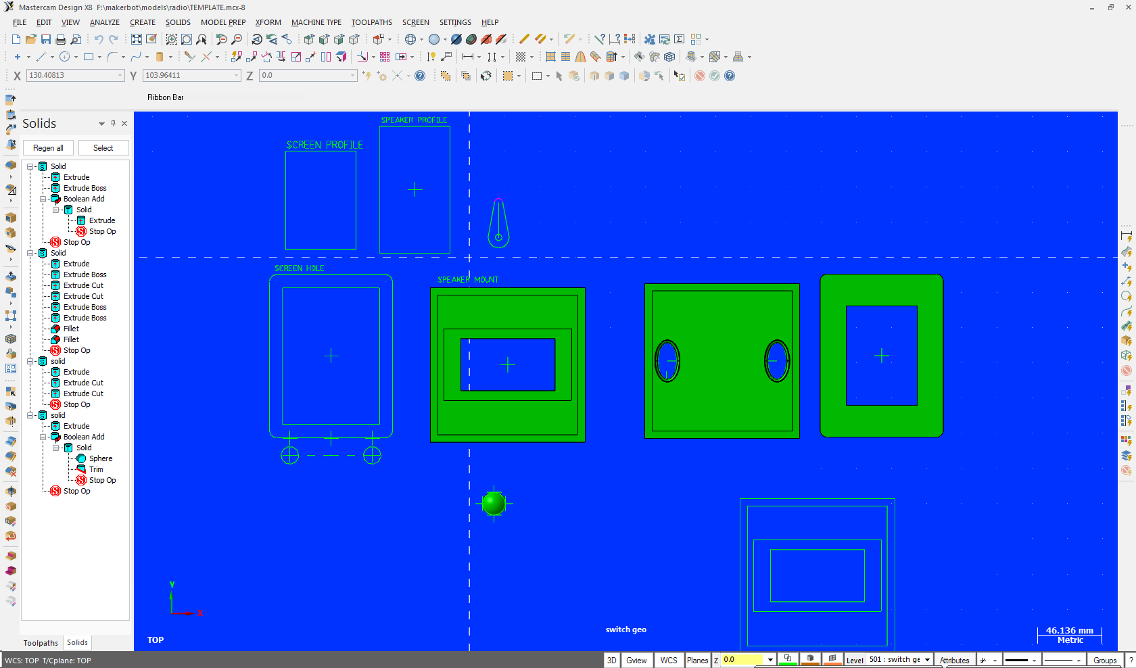Click the Select button in Solids panel

click(x=103, y=148)
